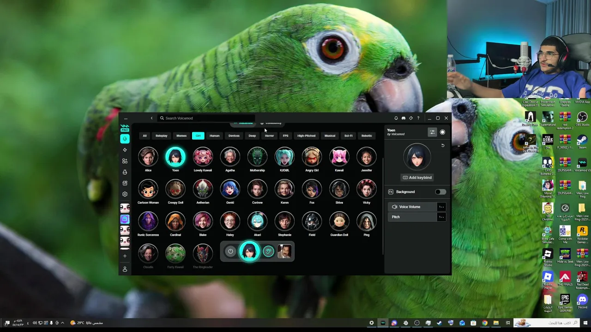The height and width of the screenshot is (332, 591).
Task: Choose the Ping voice
Action: (x=366, y=222)
